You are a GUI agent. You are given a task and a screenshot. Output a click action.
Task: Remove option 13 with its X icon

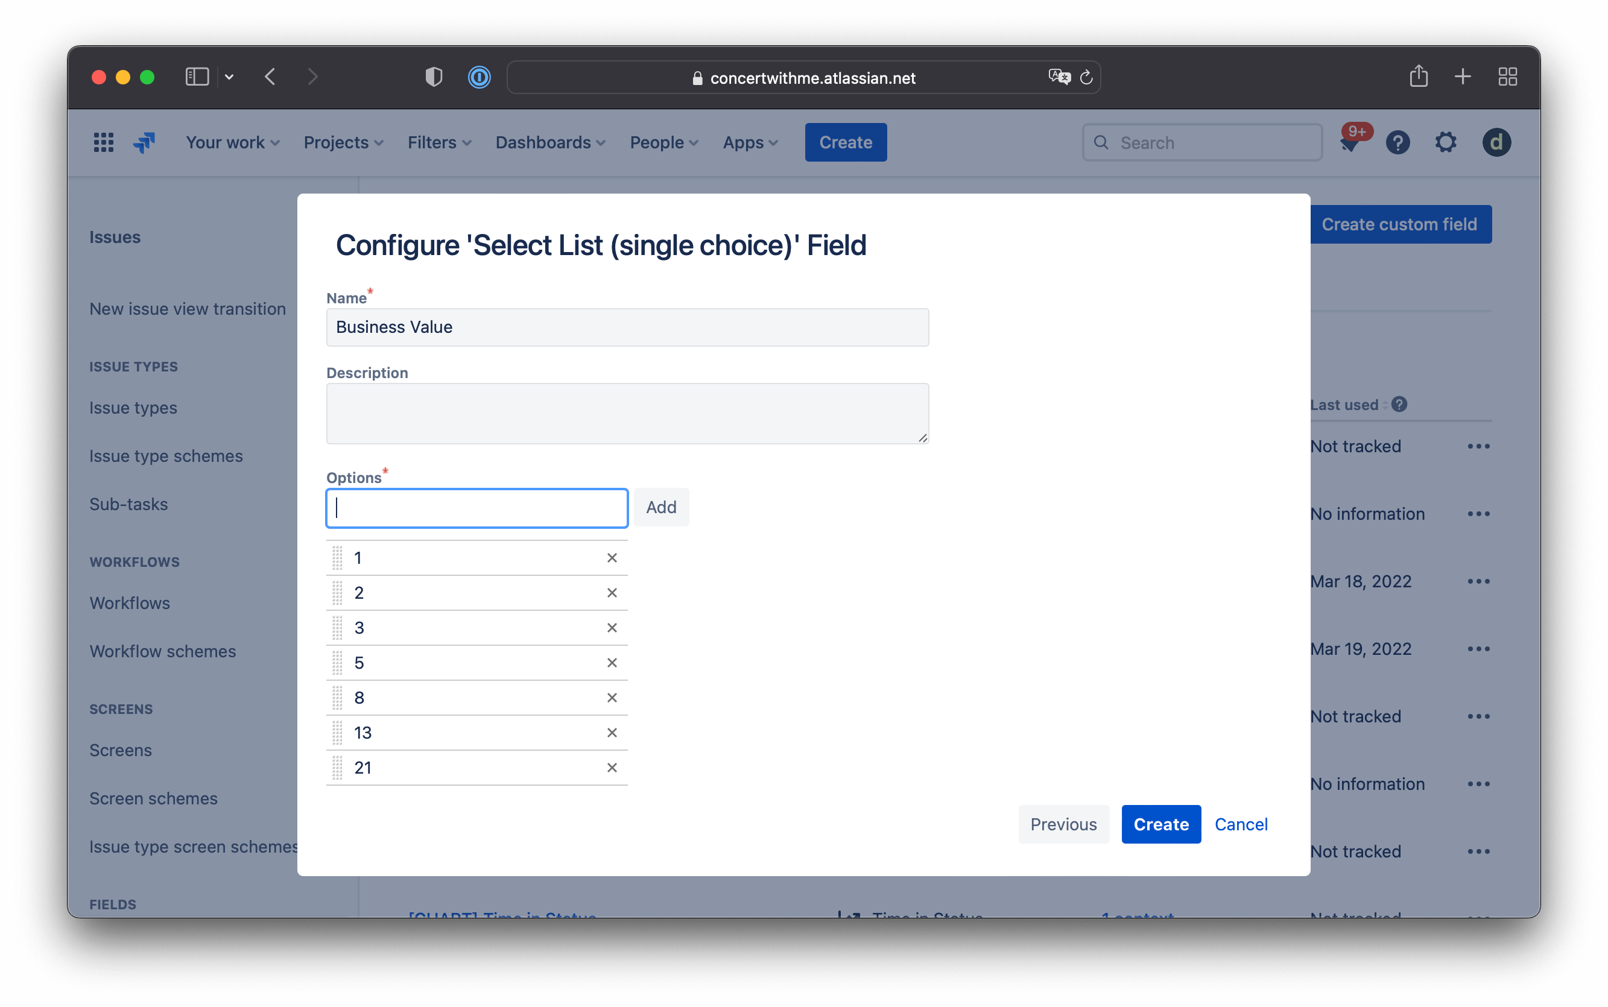click(612, 732)
